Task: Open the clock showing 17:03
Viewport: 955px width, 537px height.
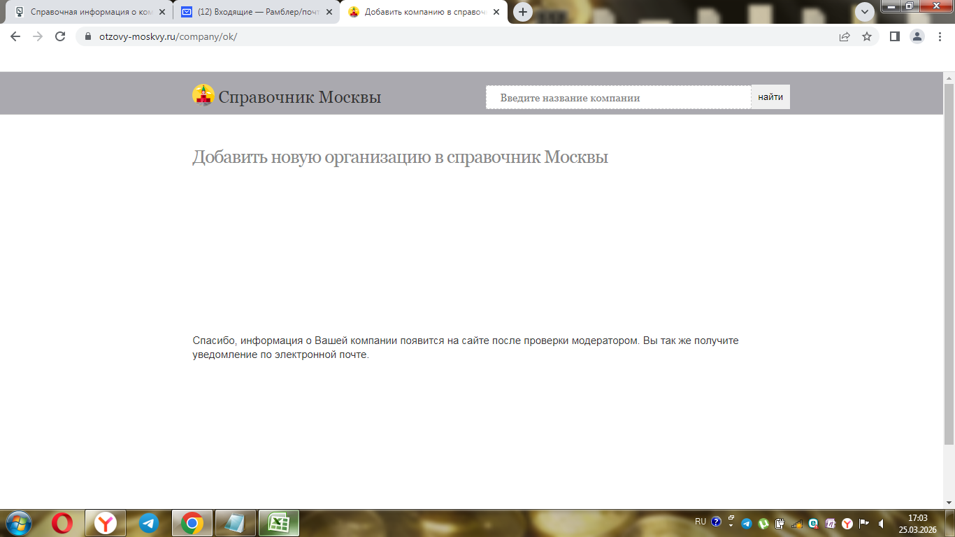Action: click(x=917, y=524)
